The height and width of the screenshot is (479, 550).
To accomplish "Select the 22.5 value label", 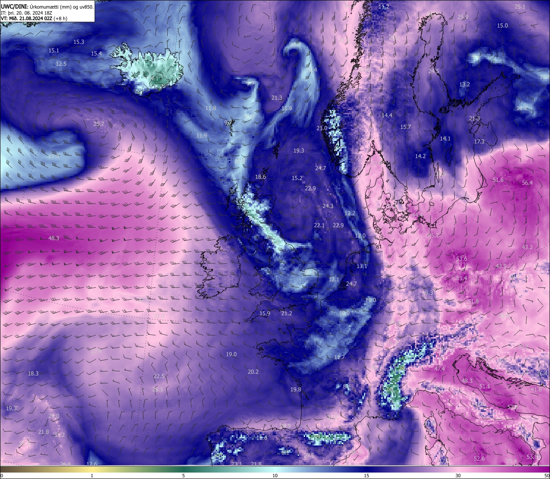I will (159, 376).
